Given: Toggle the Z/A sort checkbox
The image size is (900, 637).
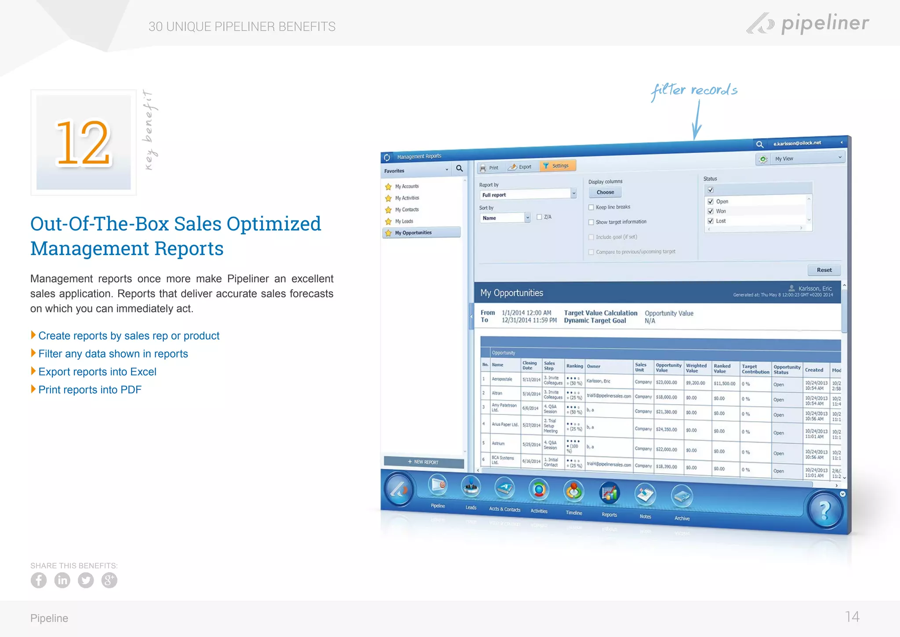Looking at the screenshot, I should 539,217.
